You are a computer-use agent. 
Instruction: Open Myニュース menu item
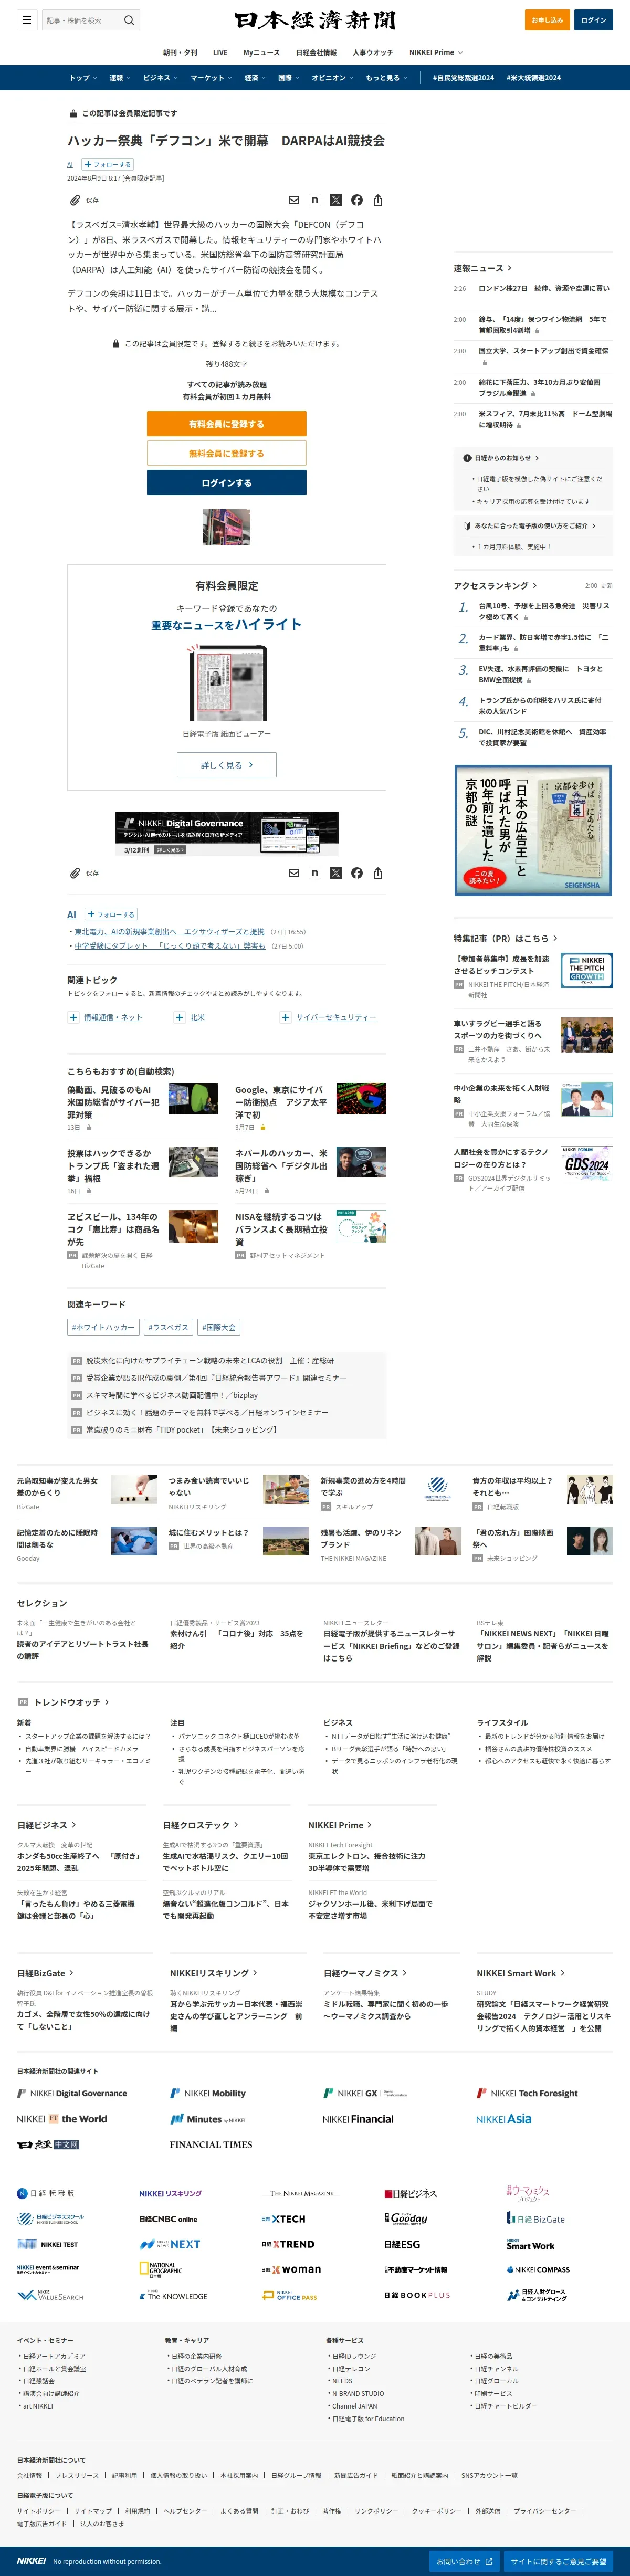tap(262, 52)
